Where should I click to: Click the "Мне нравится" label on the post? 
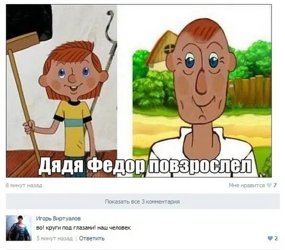[x=247, y=185]
